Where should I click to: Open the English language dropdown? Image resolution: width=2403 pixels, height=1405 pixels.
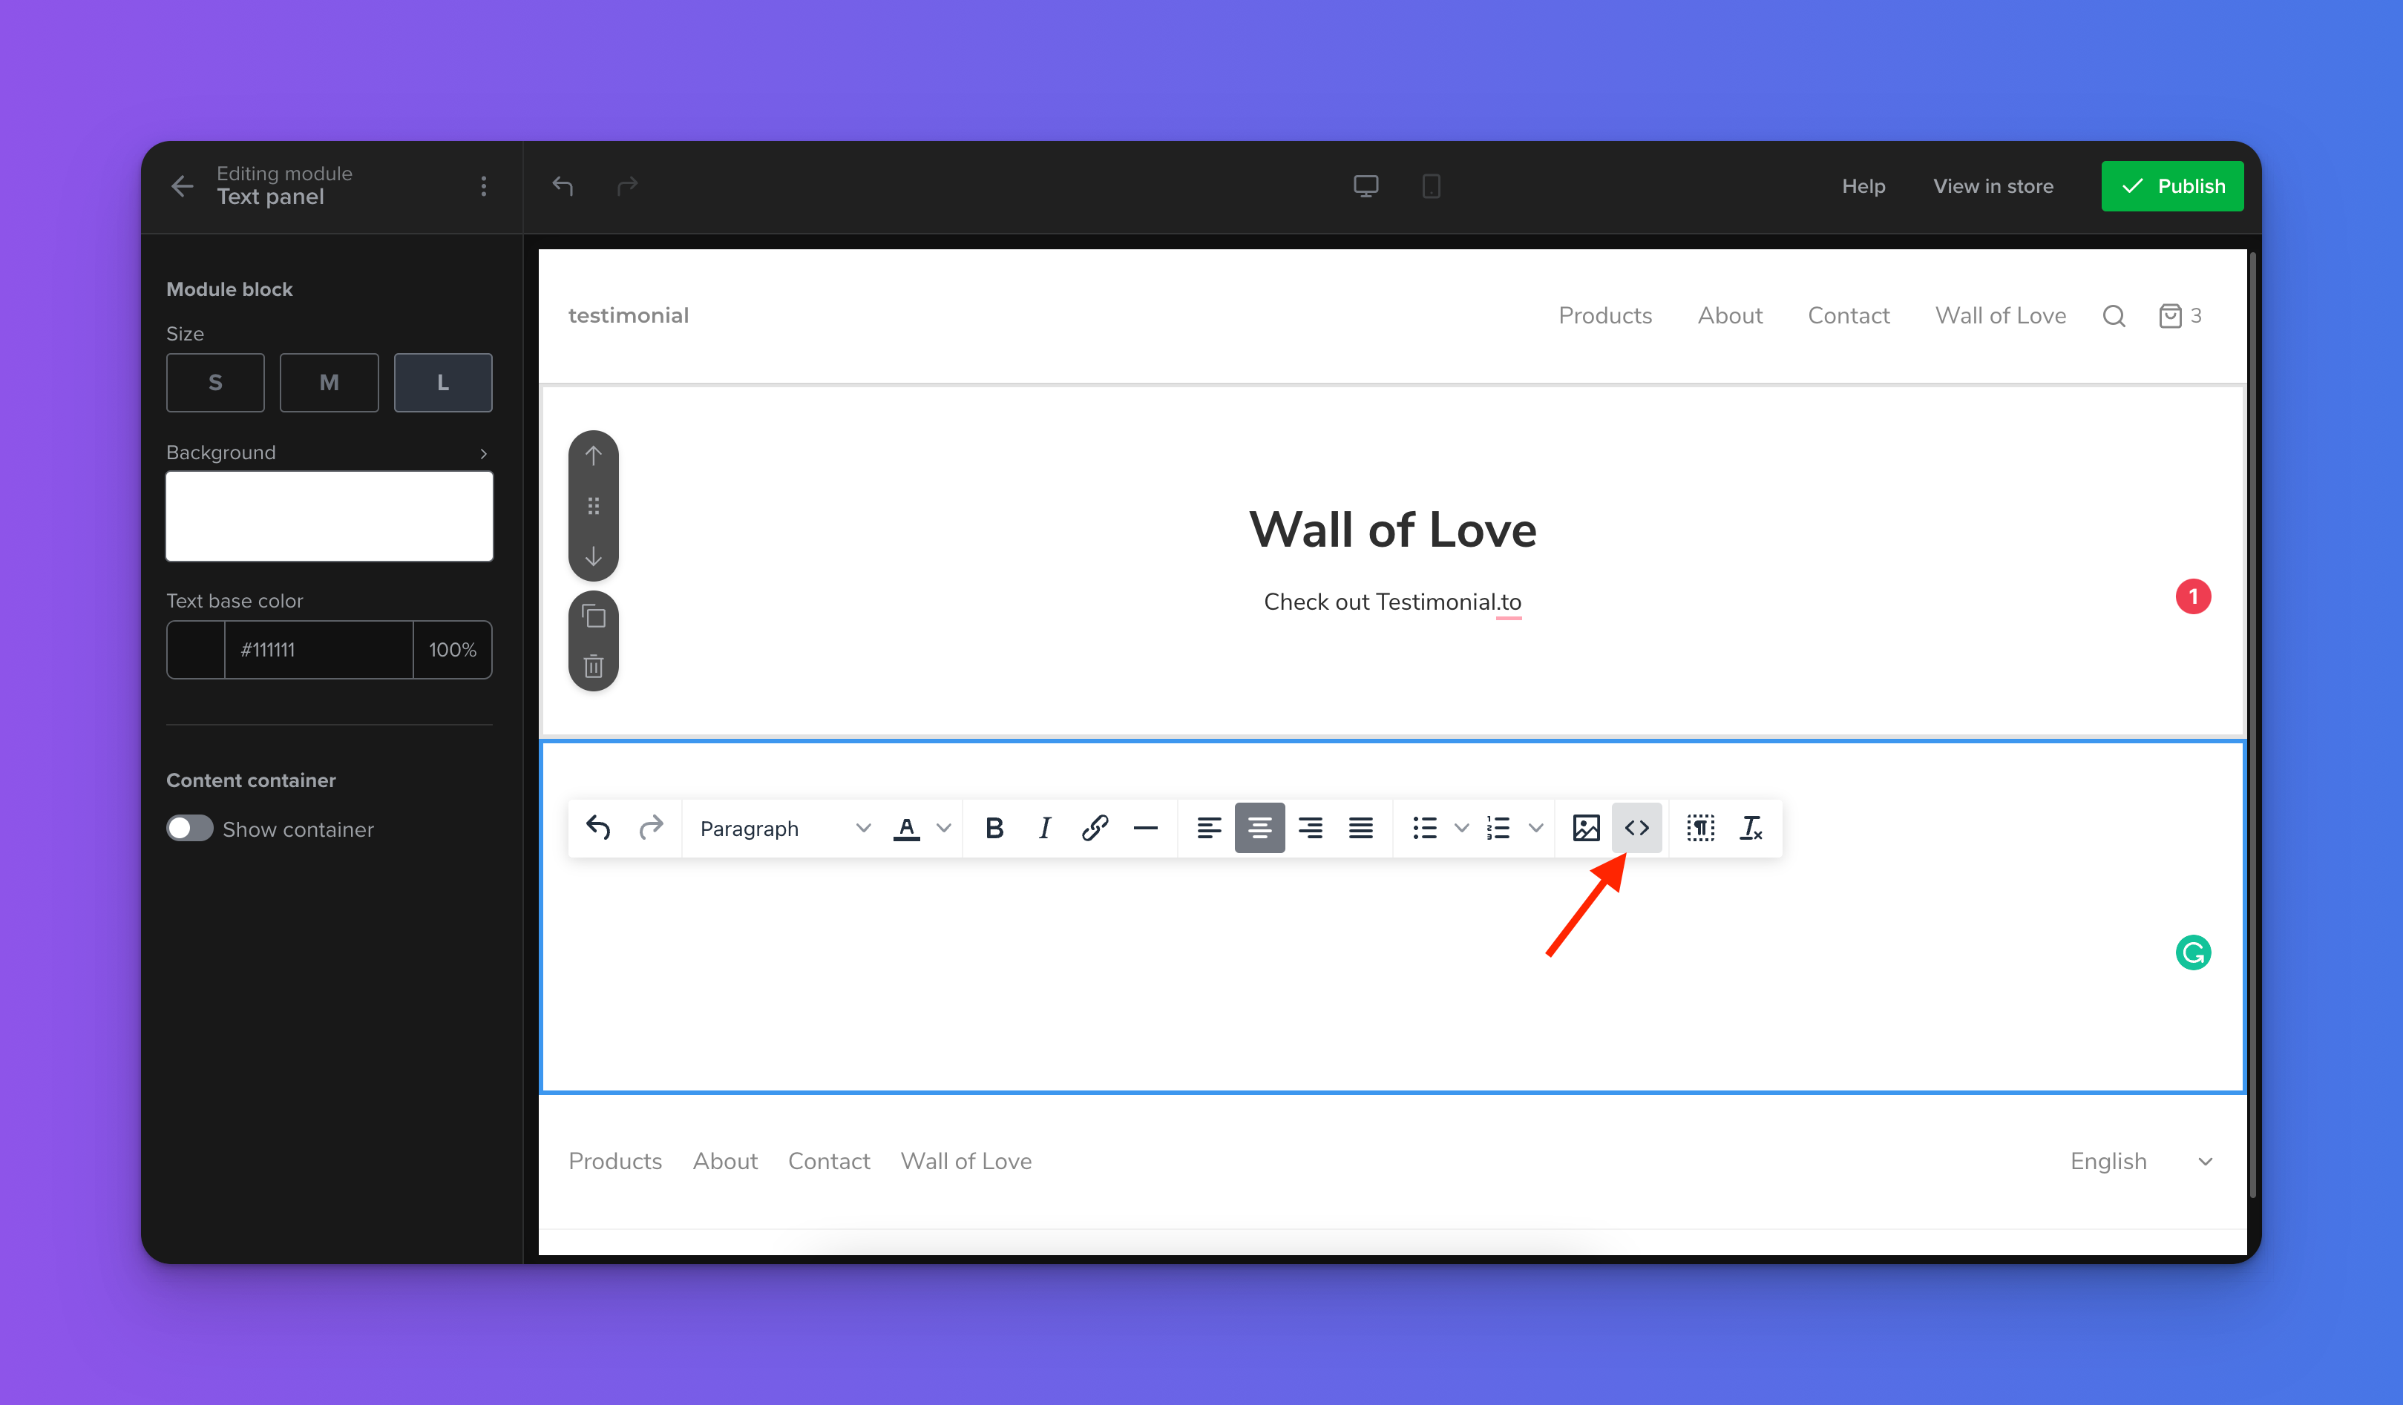[x=2142, y=1161]
